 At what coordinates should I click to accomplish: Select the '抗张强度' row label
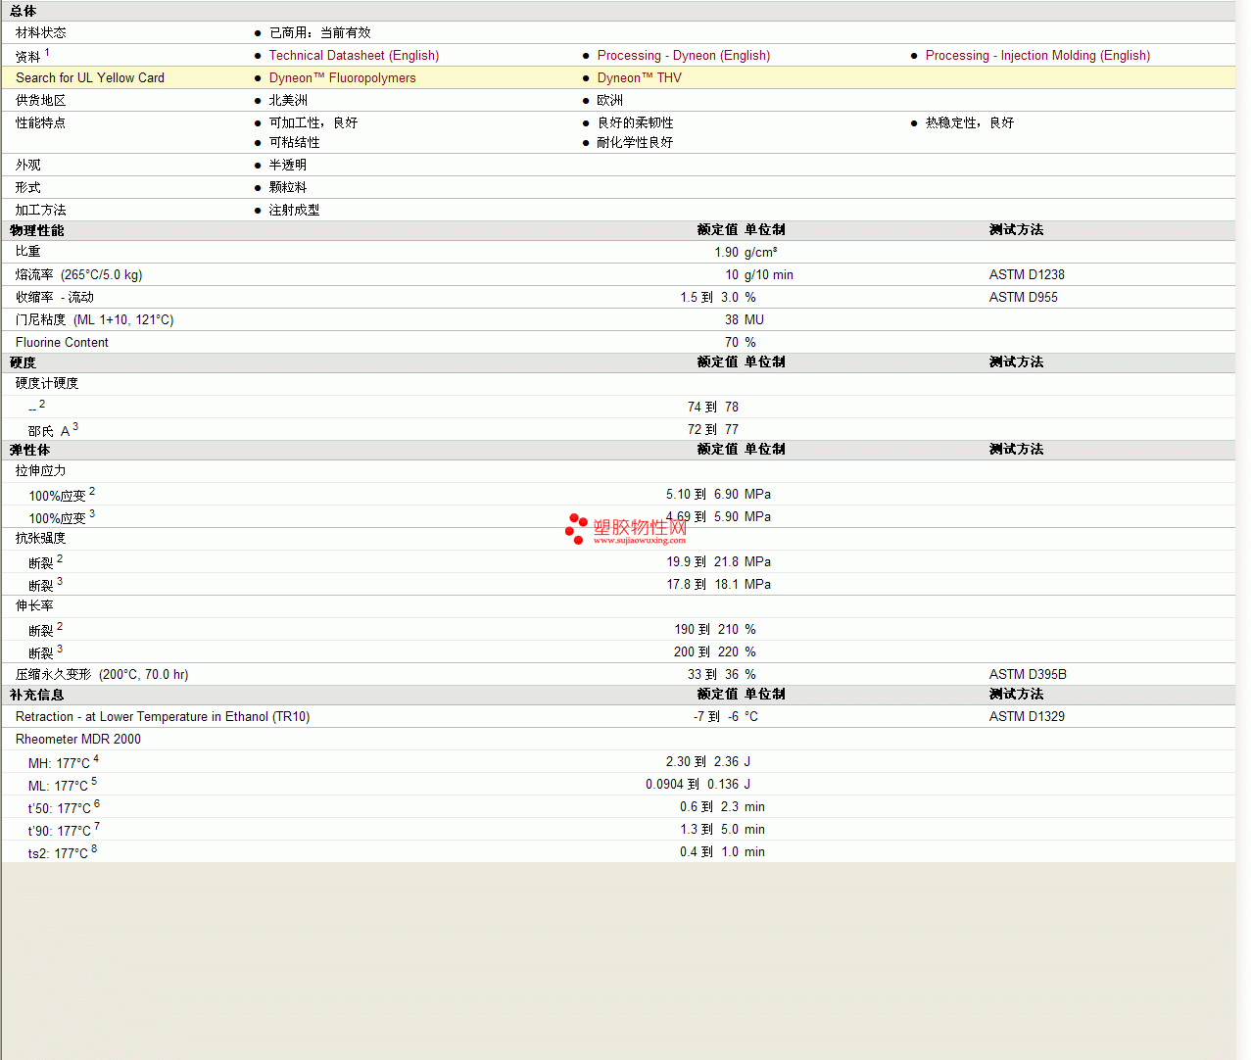[x=41, y=539]
